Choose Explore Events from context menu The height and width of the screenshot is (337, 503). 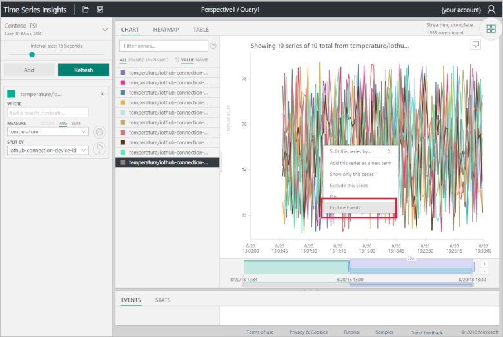pyautogui.click(x=359, y=207)
